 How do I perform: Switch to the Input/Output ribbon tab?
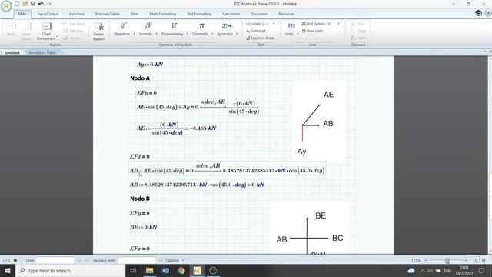(48, 14)
